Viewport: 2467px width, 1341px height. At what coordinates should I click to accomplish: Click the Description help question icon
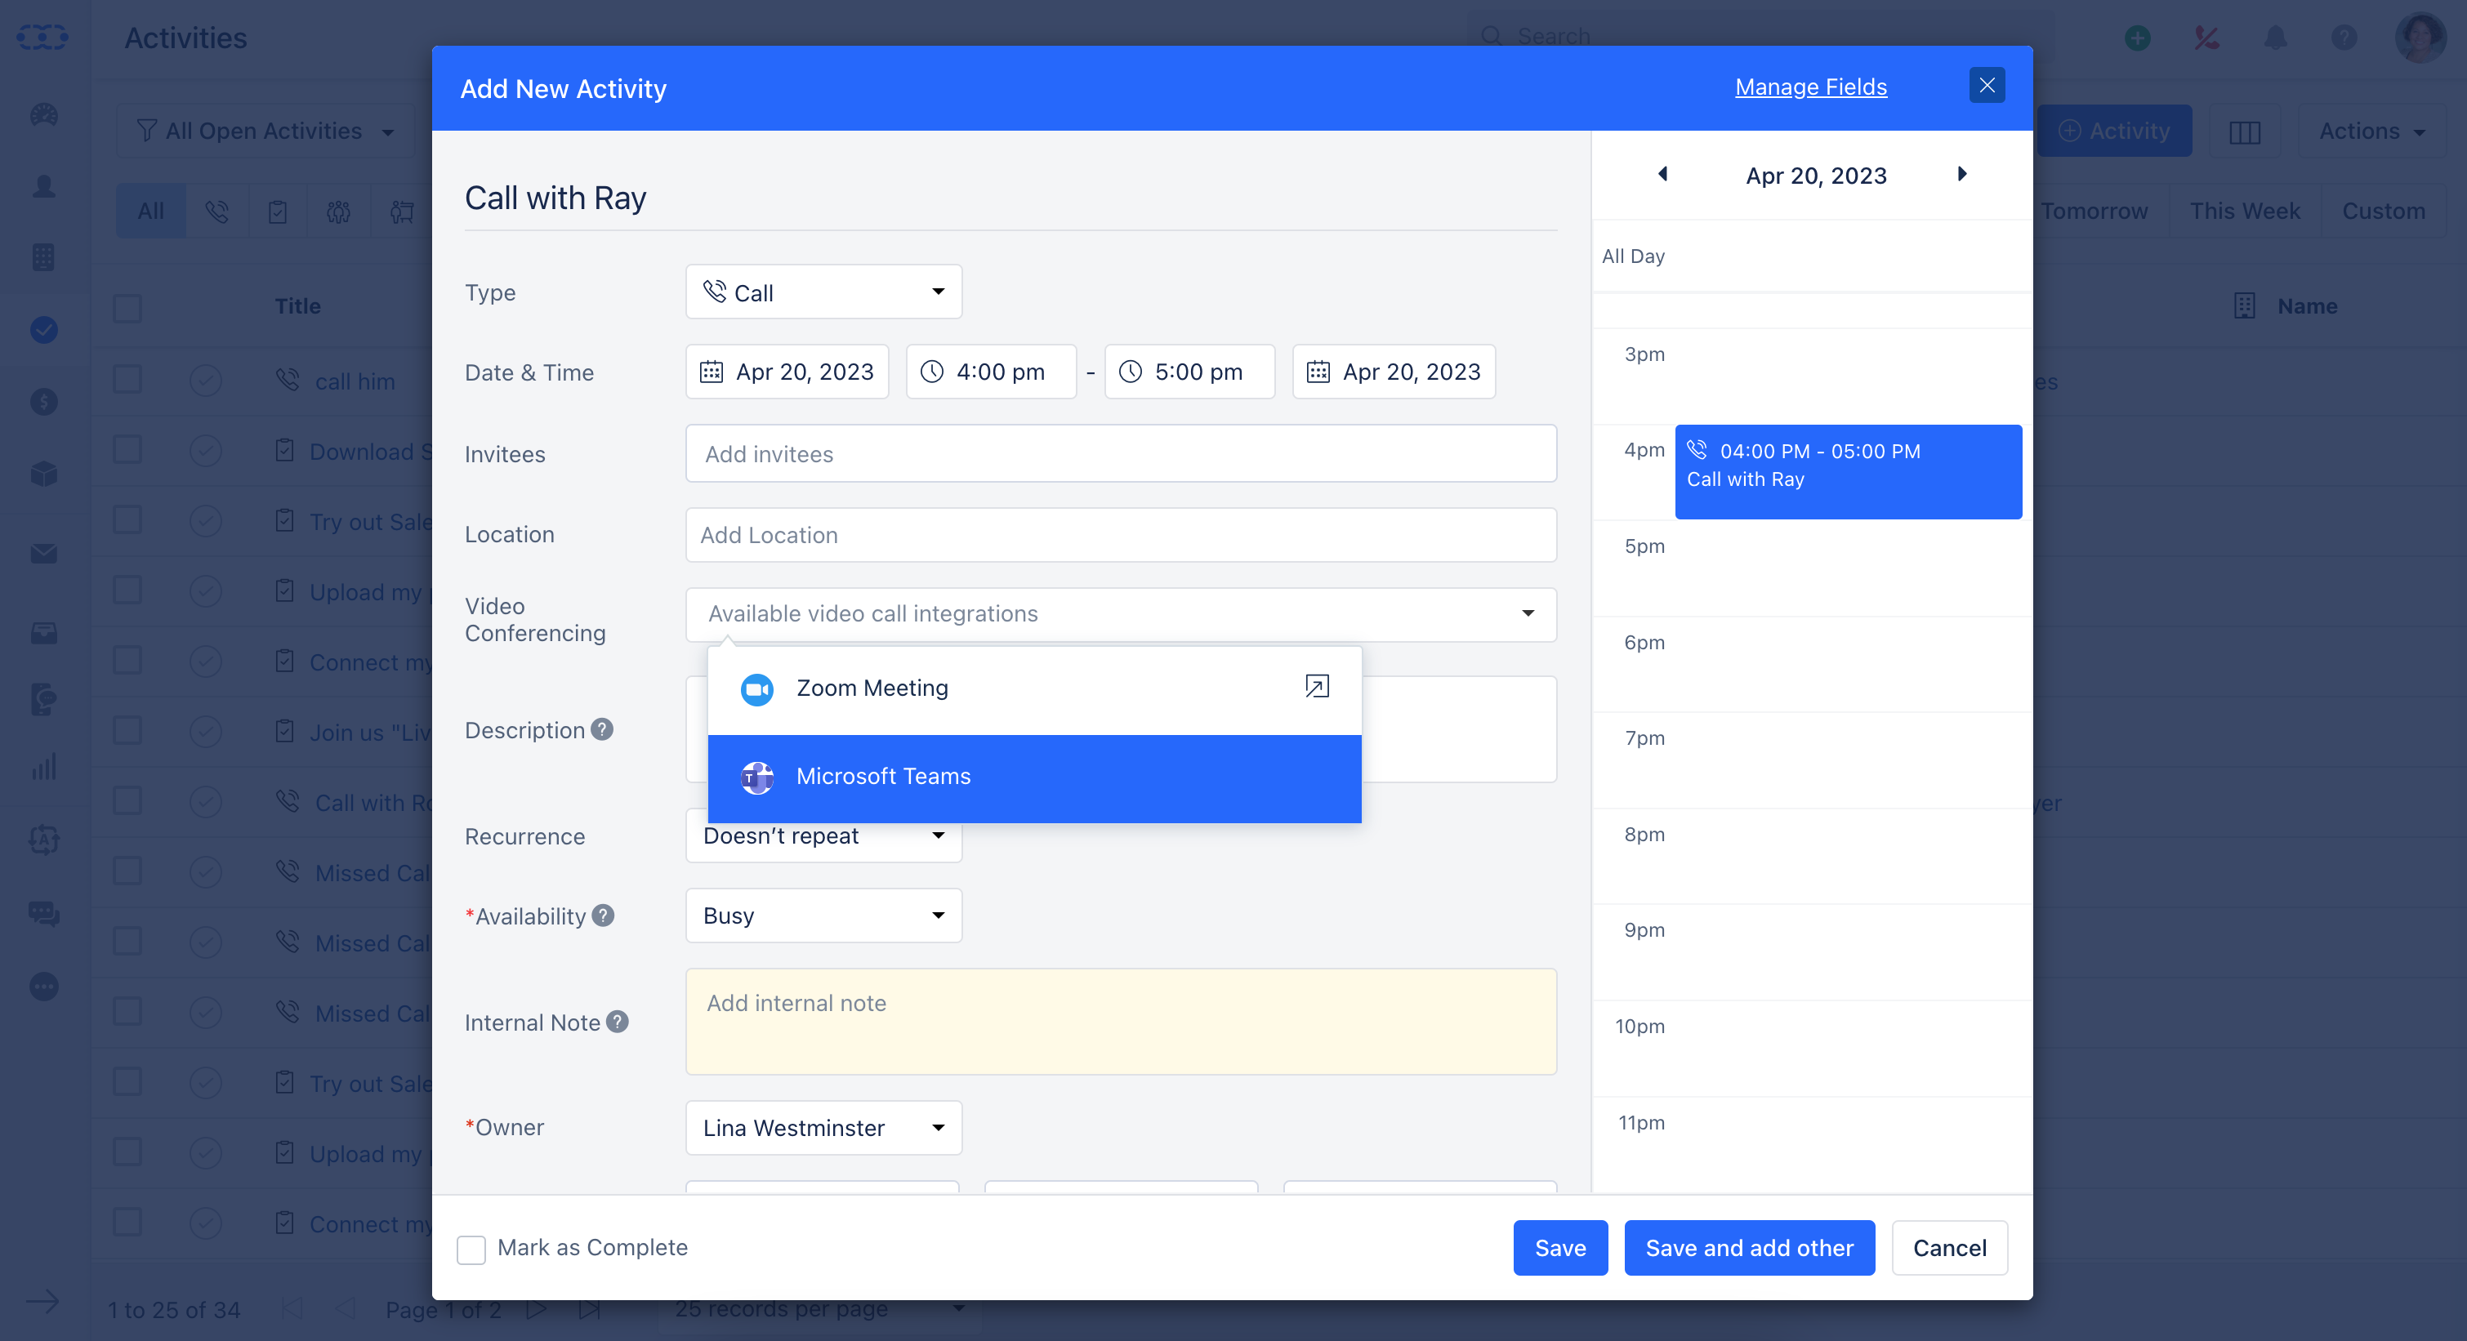pyautogui.click(x=601, y=729)
